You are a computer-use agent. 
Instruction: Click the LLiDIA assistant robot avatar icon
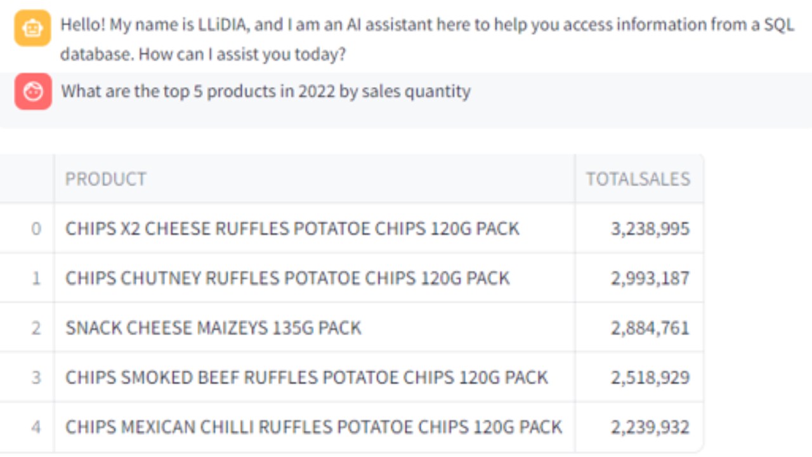[32, 28]
